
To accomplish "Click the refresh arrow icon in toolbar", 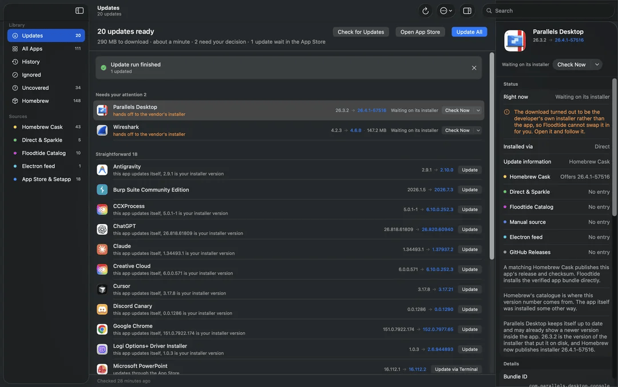I will (425, 11).
